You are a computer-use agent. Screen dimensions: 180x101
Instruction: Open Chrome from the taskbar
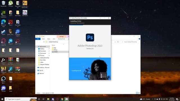(x=62, y=99)
